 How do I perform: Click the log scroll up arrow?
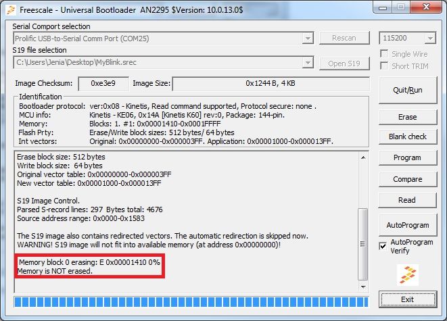tap(363, 157)
